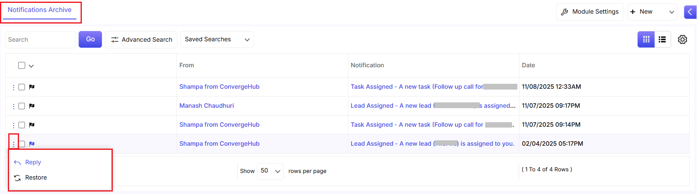Open three-dot menu on the 11/08/2025 row

(14, 87)
